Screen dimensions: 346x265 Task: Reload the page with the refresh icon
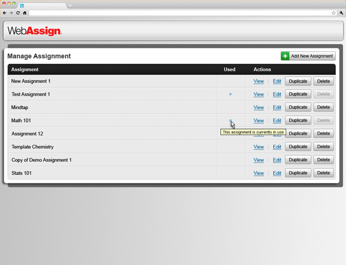18,13
